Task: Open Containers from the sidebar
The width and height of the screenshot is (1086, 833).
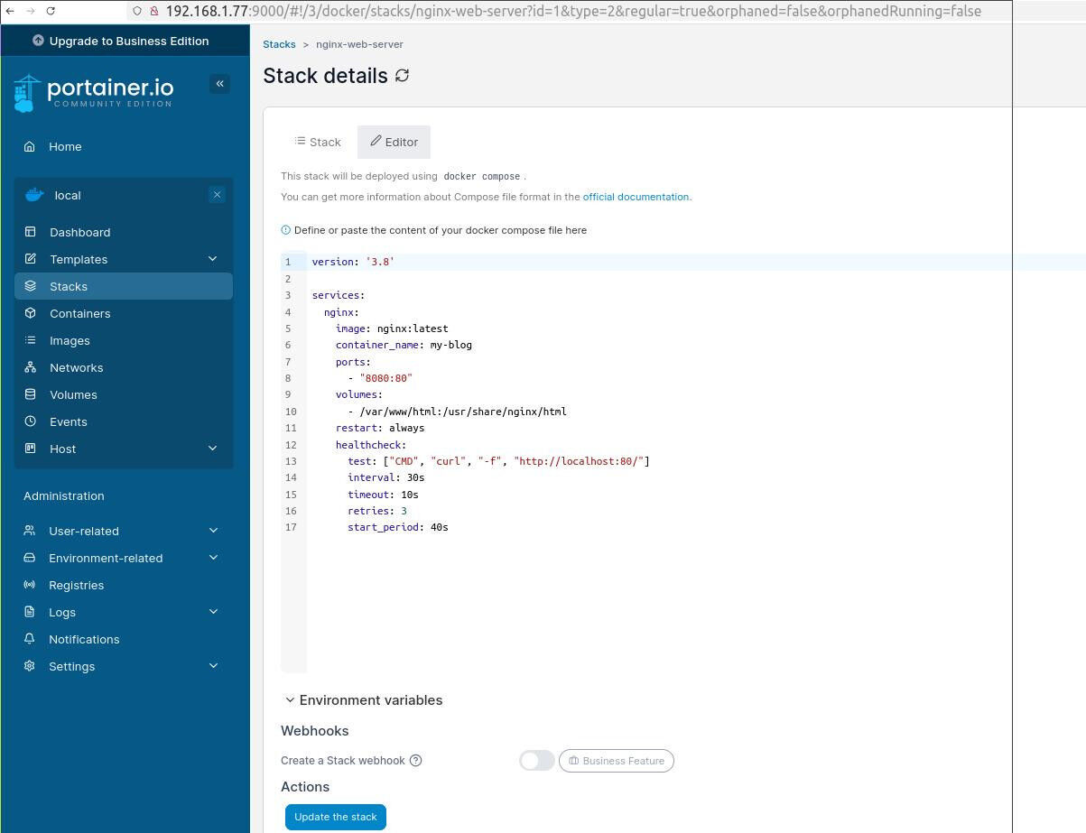Action: tap(79, 313)
